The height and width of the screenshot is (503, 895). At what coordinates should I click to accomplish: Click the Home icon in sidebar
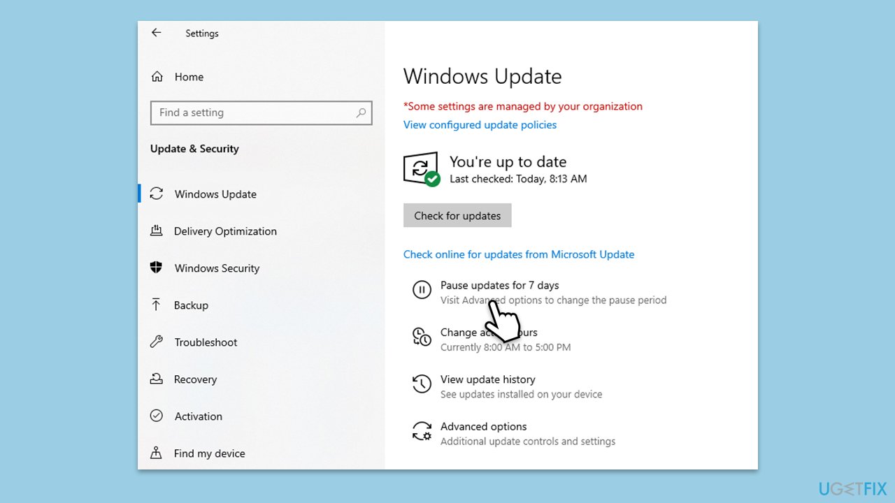click(x=157, y=77)
